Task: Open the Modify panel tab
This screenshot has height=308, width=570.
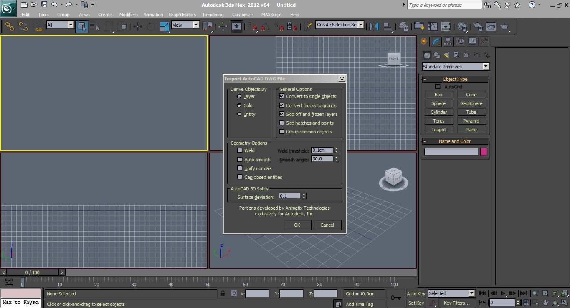Action: [x=436, y=41]
